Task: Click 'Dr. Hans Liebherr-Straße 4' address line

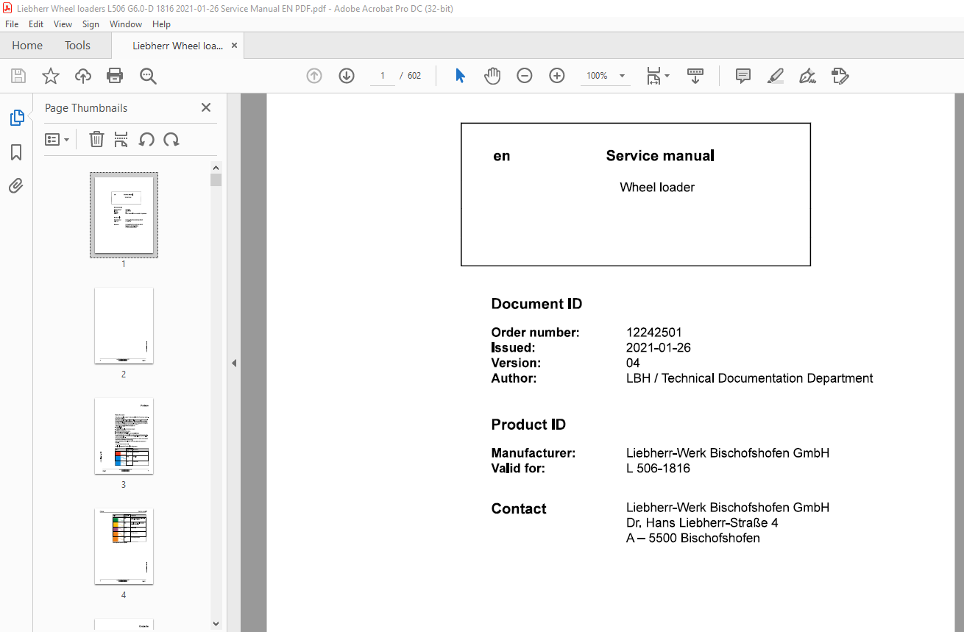Action: (702, 523)
